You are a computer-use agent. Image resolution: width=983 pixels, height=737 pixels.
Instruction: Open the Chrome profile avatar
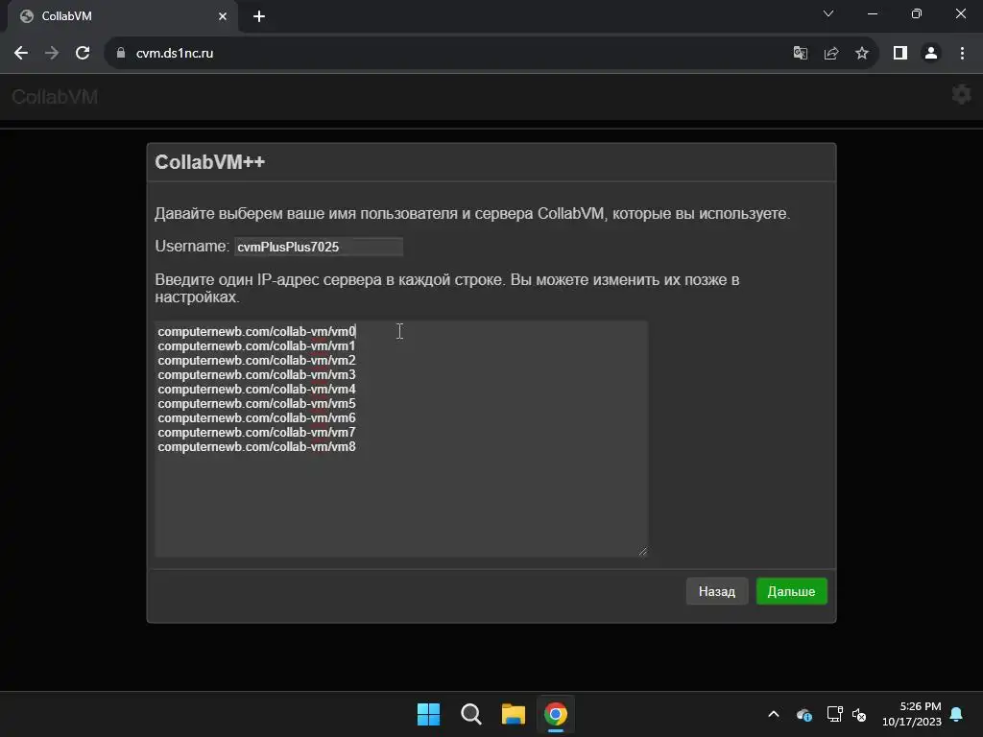(x=931, y=54)
